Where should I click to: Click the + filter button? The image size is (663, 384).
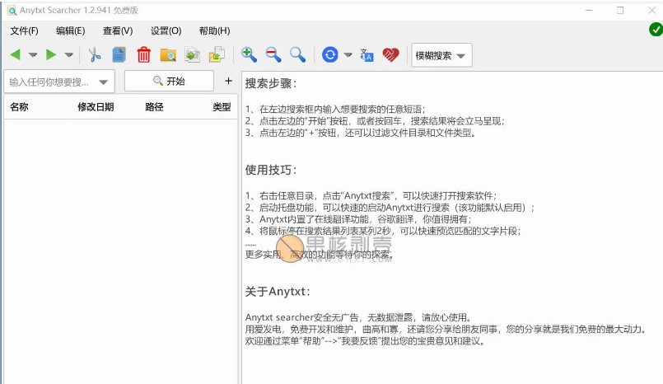coord(228,81)
